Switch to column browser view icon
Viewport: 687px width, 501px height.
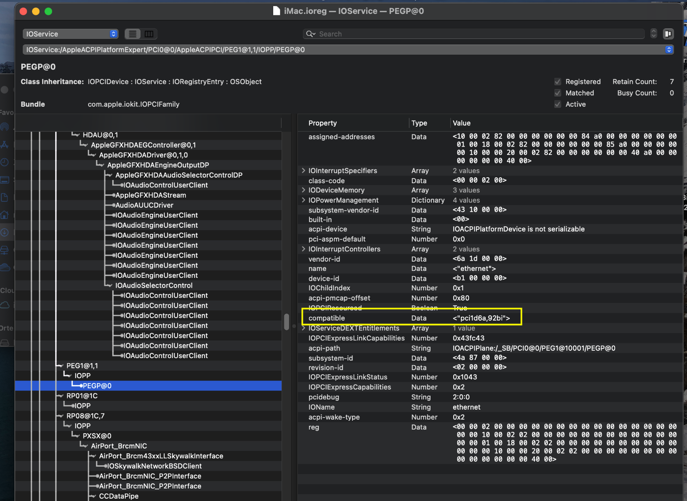149,34
